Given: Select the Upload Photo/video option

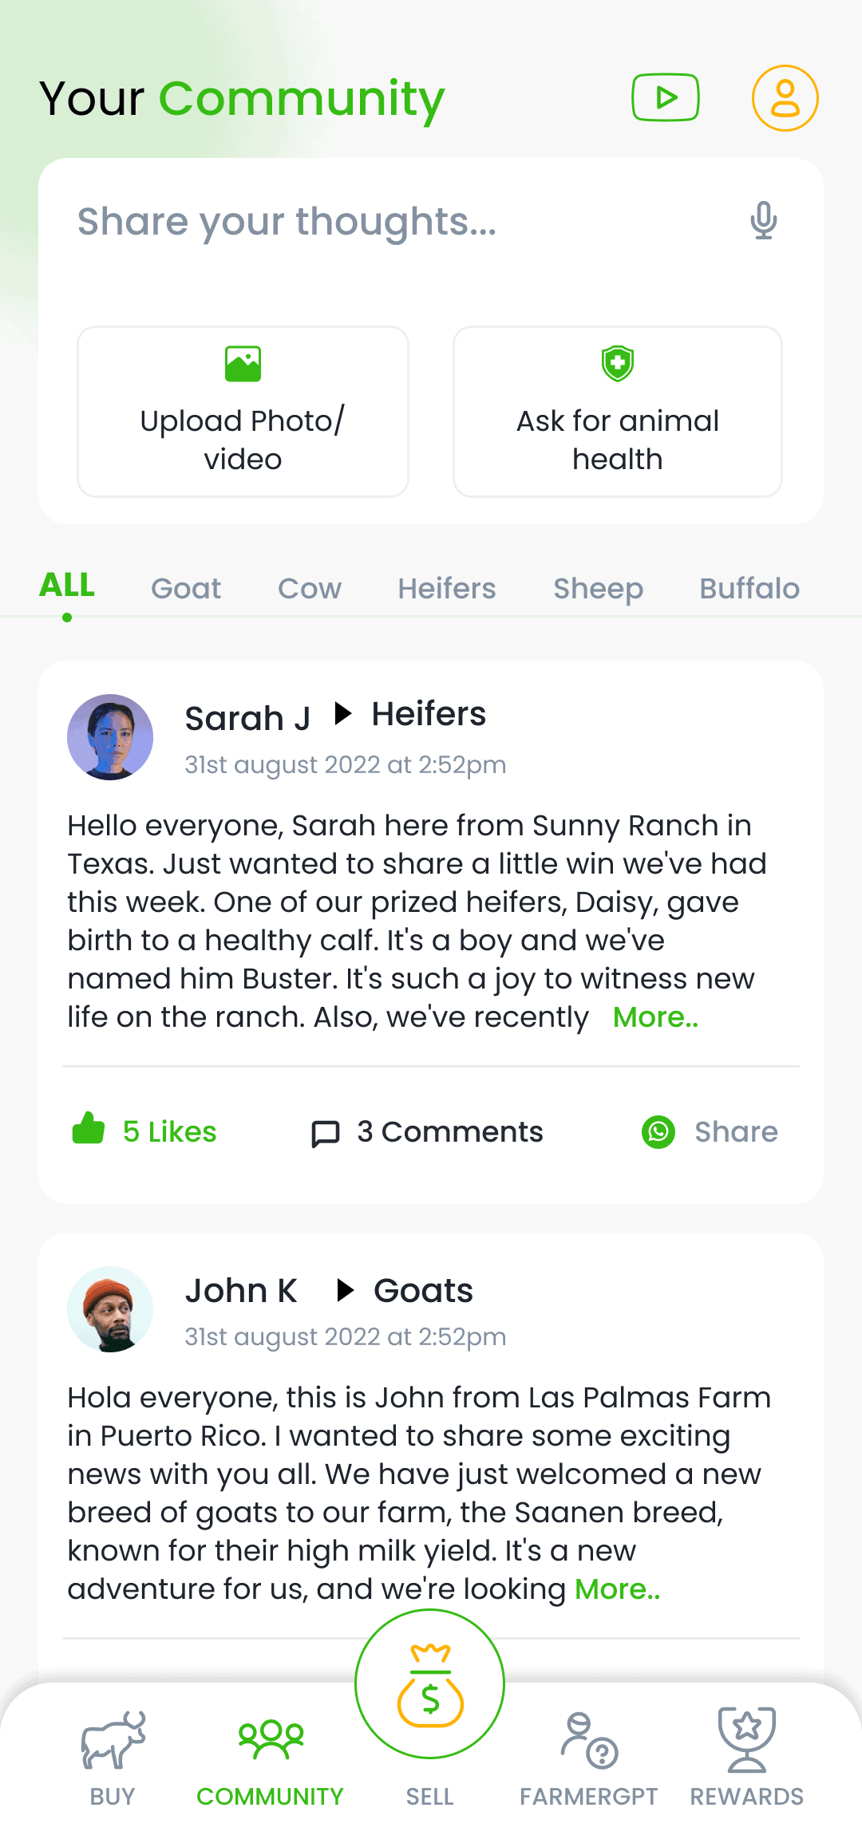Looking at the screenshot, I should tap(243, 411).
